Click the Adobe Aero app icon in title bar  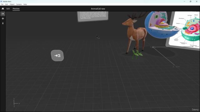(x=1, y=1)
